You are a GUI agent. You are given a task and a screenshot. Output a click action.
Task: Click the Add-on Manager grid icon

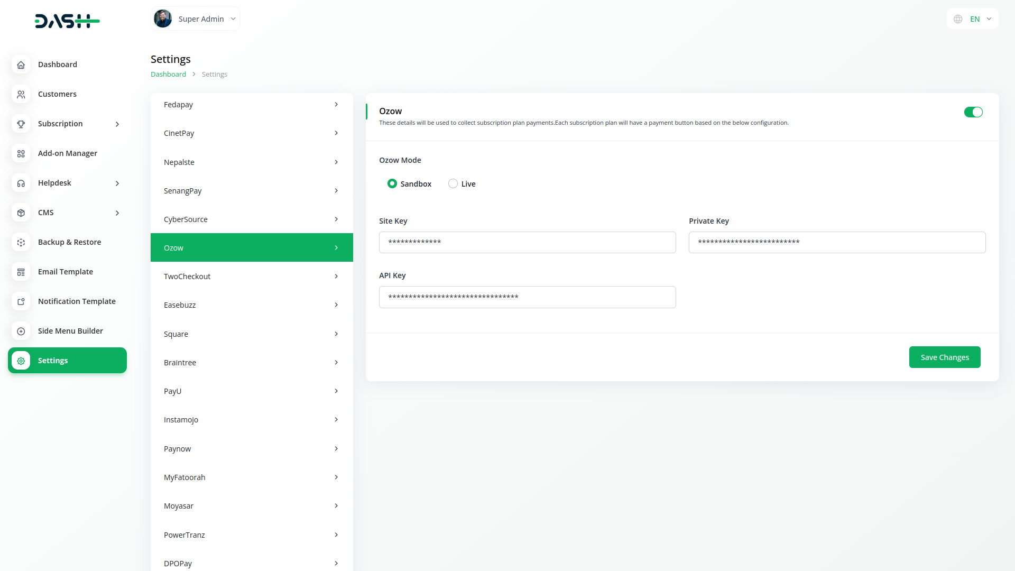[21, 153]
